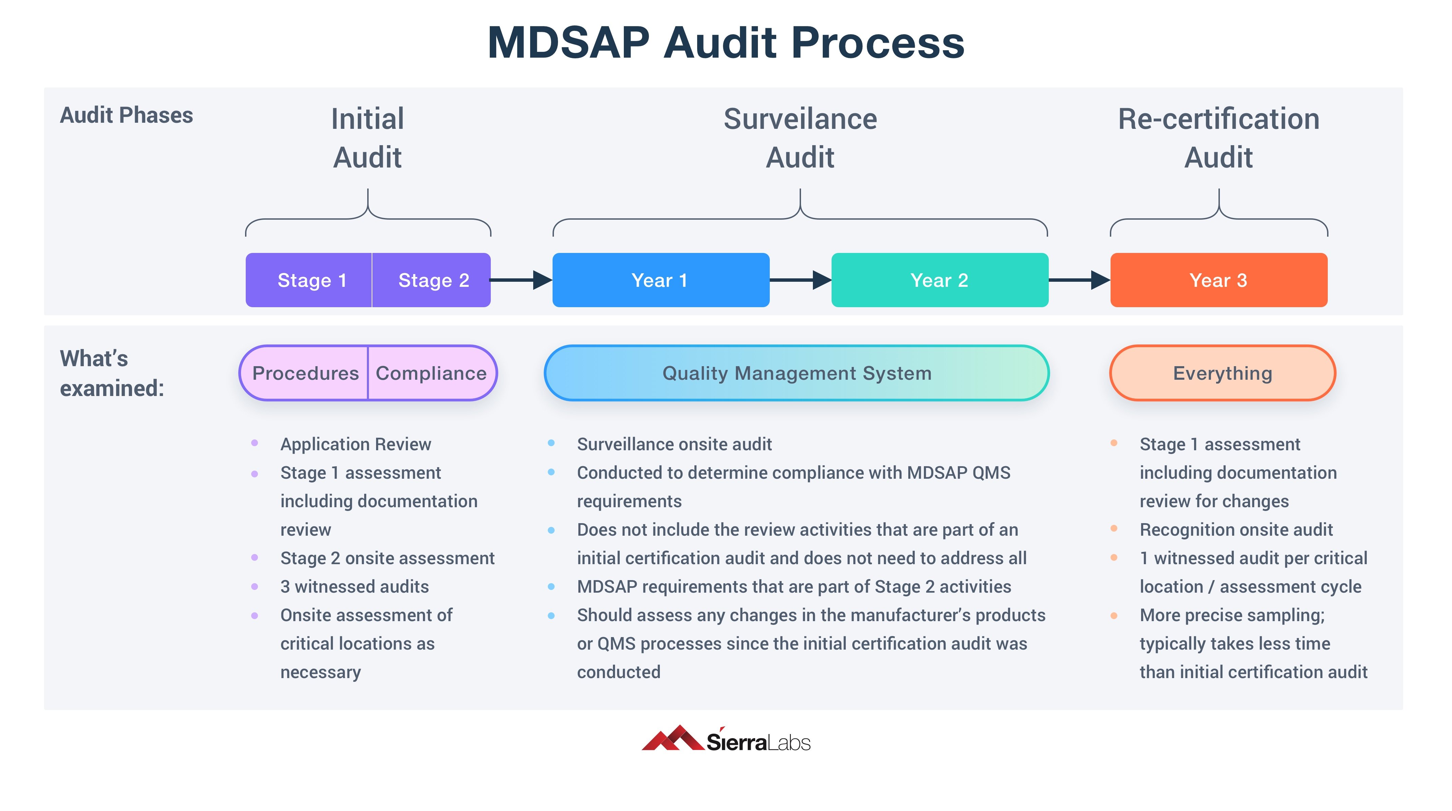Select the Year 1 blue box
The width and height of the screenshot is (1452, 811).
point(660,280)
